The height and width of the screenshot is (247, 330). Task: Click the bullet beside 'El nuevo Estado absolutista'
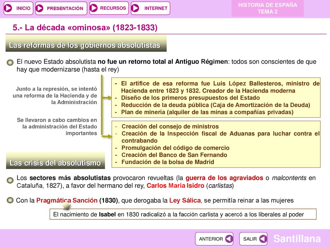coord(10,62)
